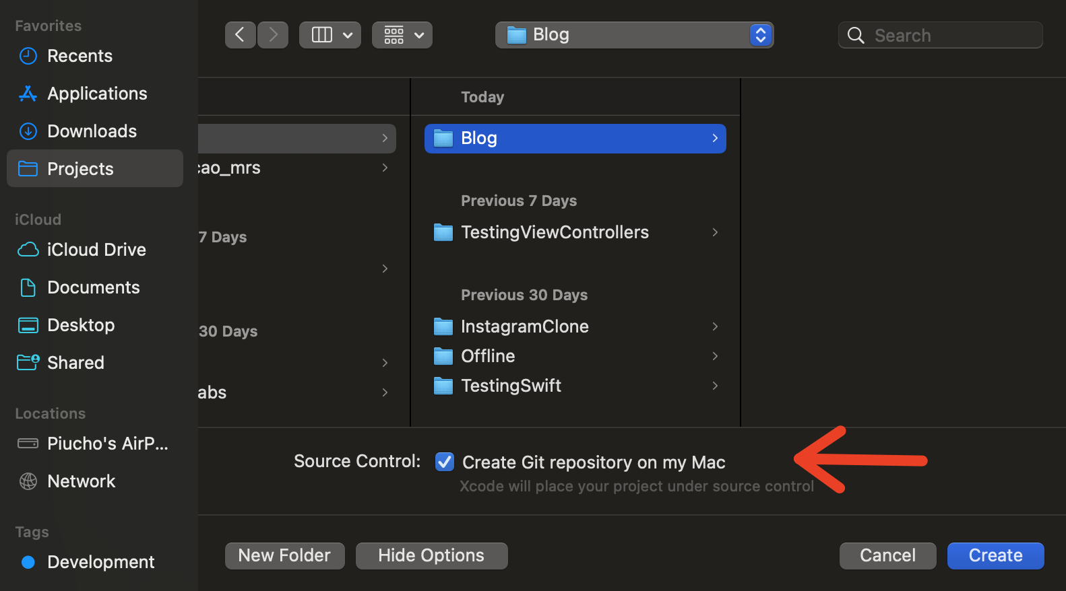The image size is (1066, 591).
Task: Click the Cancel button
Action: [x=888, y=556]
